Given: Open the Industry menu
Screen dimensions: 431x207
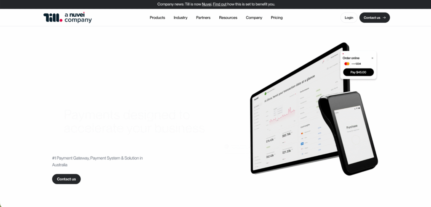Looking at the screenshot, I should [180, 18].
